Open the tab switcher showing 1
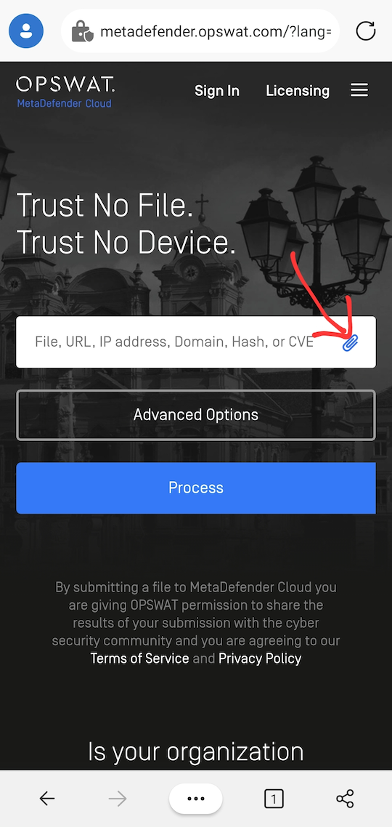The width and height of the screenshot is (392, 827). 274,799
